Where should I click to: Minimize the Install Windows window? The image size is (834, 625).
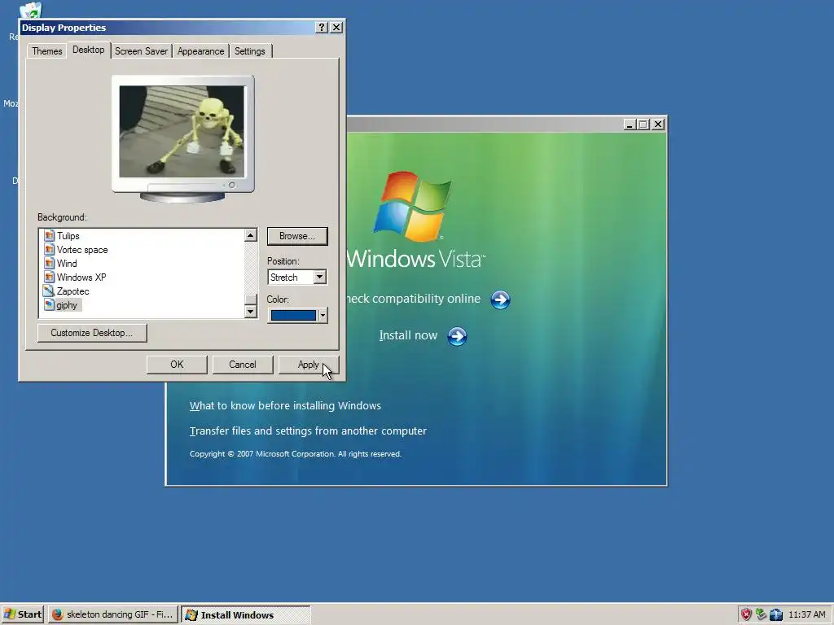pyautogui.click(x=630, y=125)
